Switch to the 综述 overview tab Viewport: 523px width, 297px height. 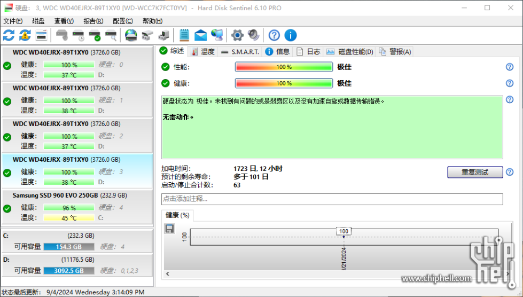pos(172,51)
